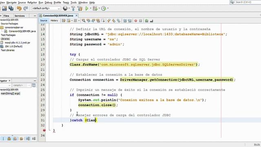This screenshot has width=261, height=147.
Task: Click the editor toolbar Find Selection icon
Action: click(84, 21)
